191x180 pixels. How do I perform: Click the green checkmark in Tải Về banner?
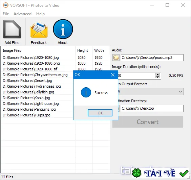tap(184, 173)
